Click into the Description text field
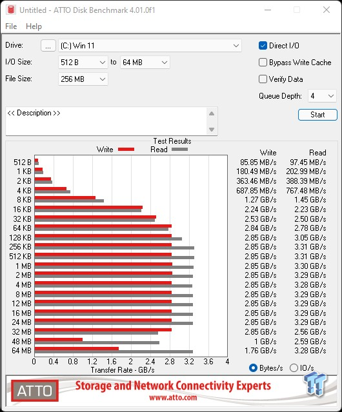 pyautogui.click(x=106, y=121)
